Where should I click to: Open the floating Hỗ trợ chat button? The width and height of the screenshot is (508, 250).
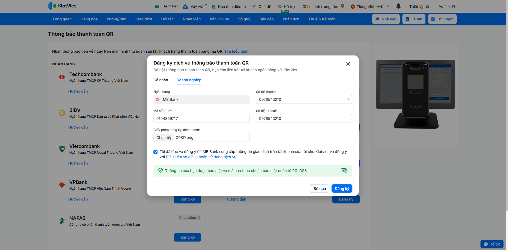point(492,244)
